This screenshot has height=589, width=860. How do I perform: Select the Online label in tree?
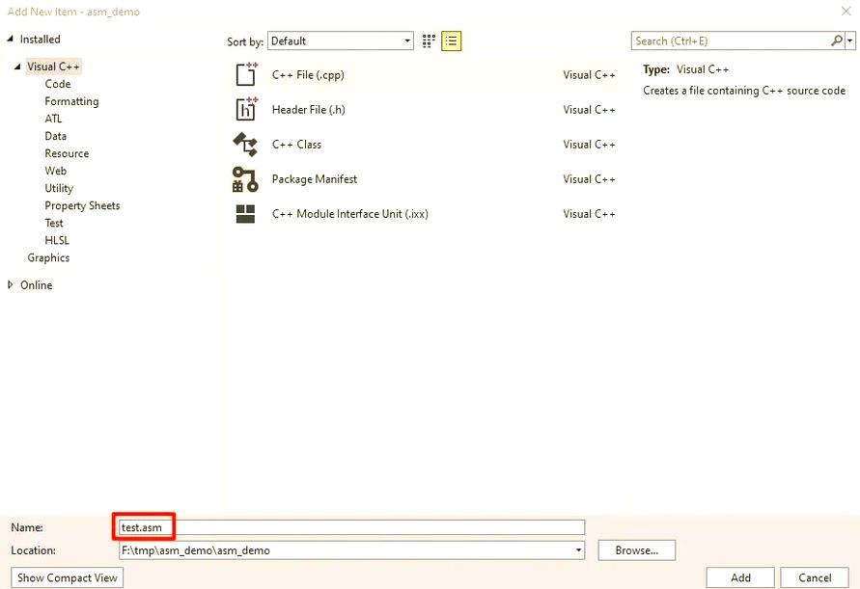coord(37,285)
